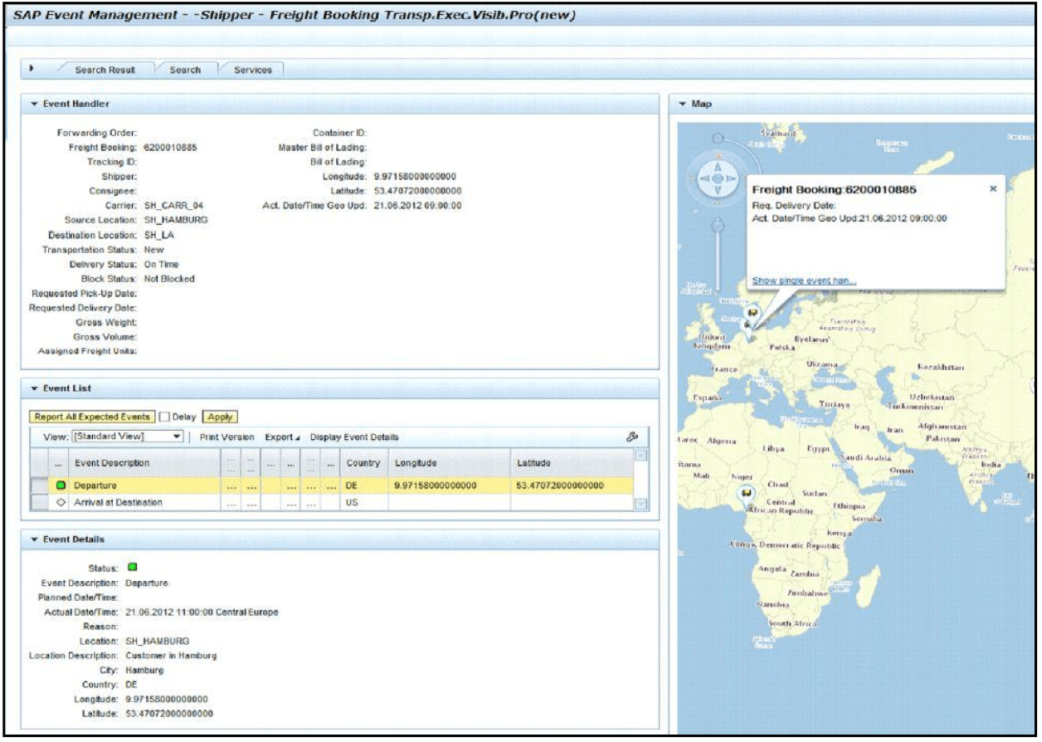Click the DE country cell in Departure row
Viewport: 1042px width, 742px height.
[363, 486]
